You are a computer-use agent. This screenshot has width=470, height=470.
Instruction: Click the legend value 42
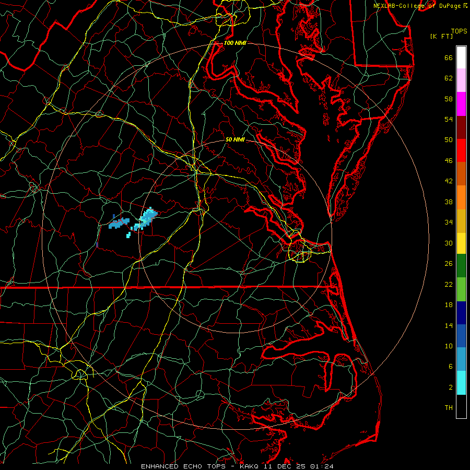pyautogui.click(x=449, y=181)
